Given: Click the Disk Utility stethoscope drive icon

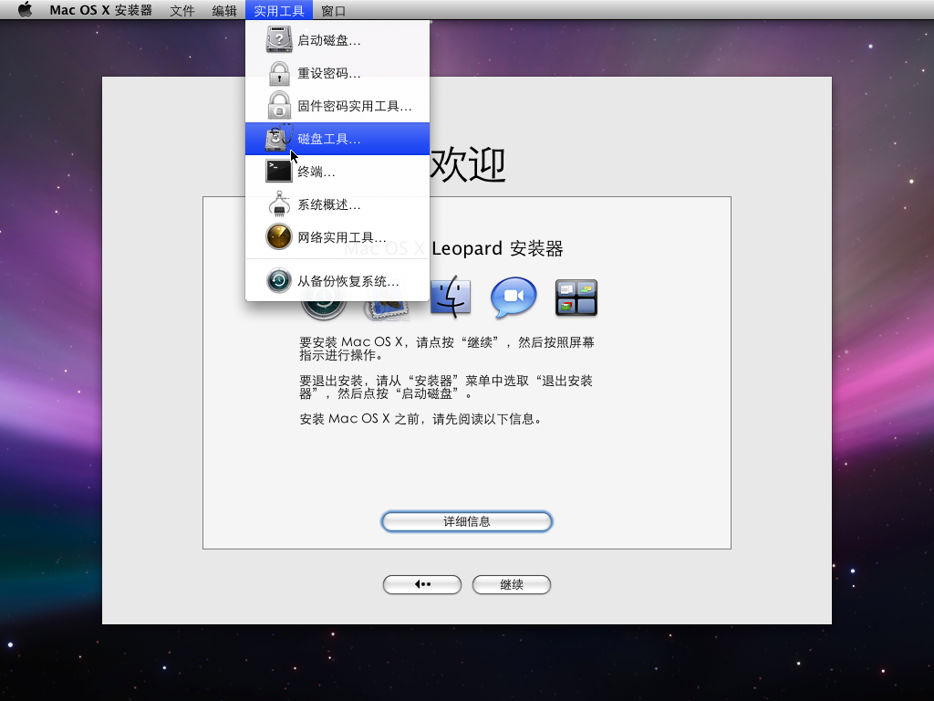Looking at the screenshot, I should pos(279,139).
